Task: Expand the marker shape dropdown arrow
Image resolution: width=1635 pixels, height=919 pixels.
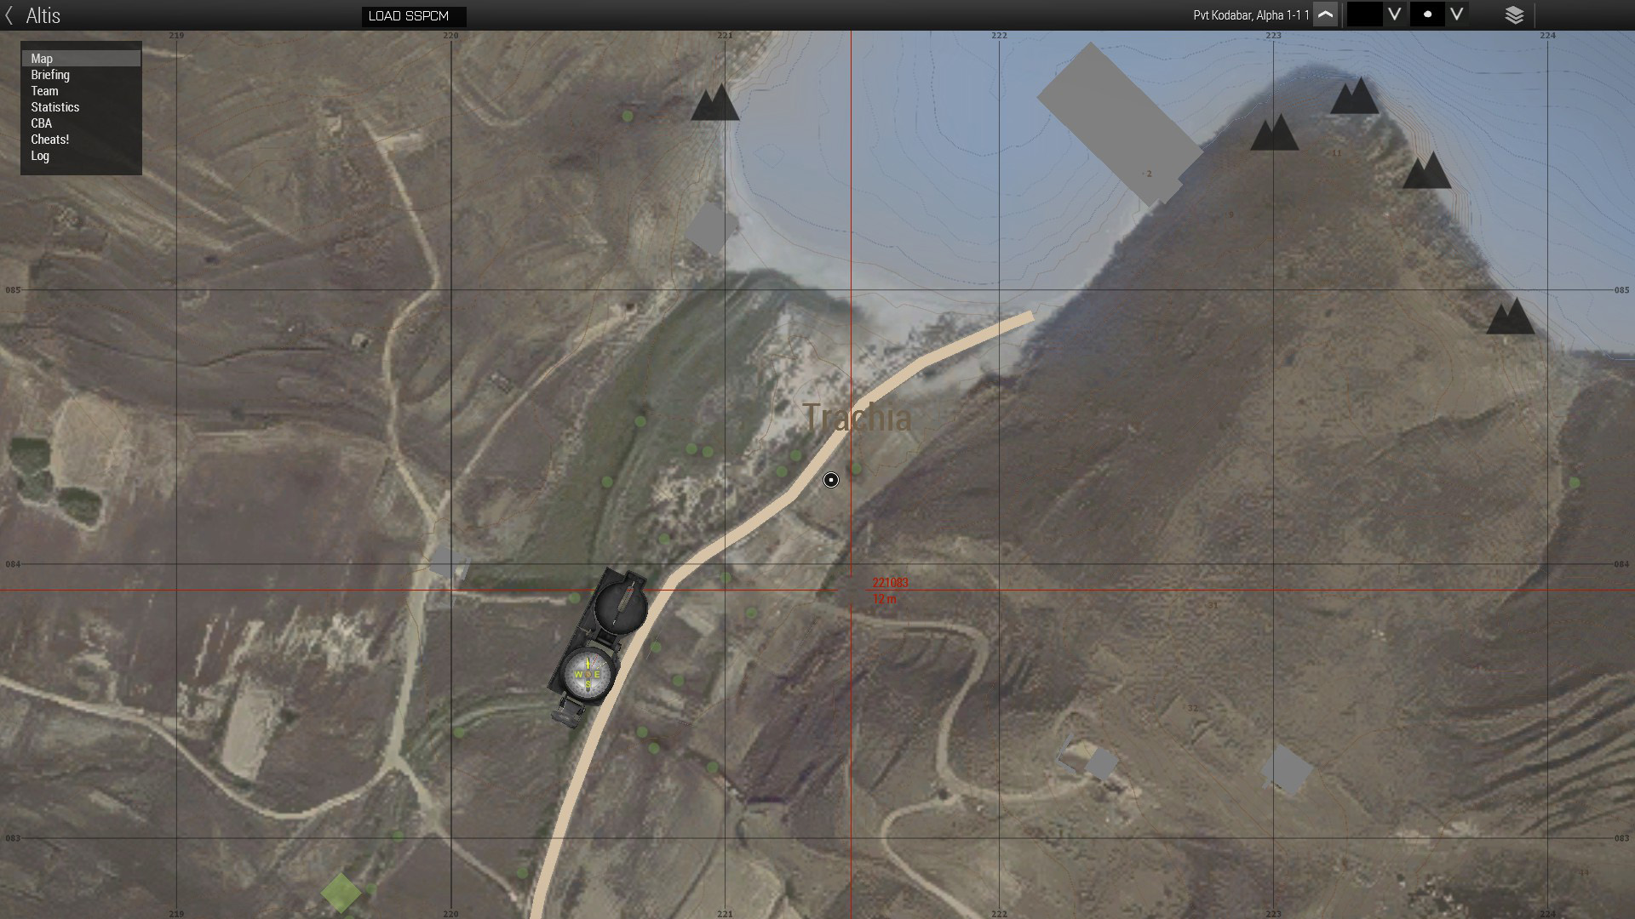Action: click(1457, 15)
